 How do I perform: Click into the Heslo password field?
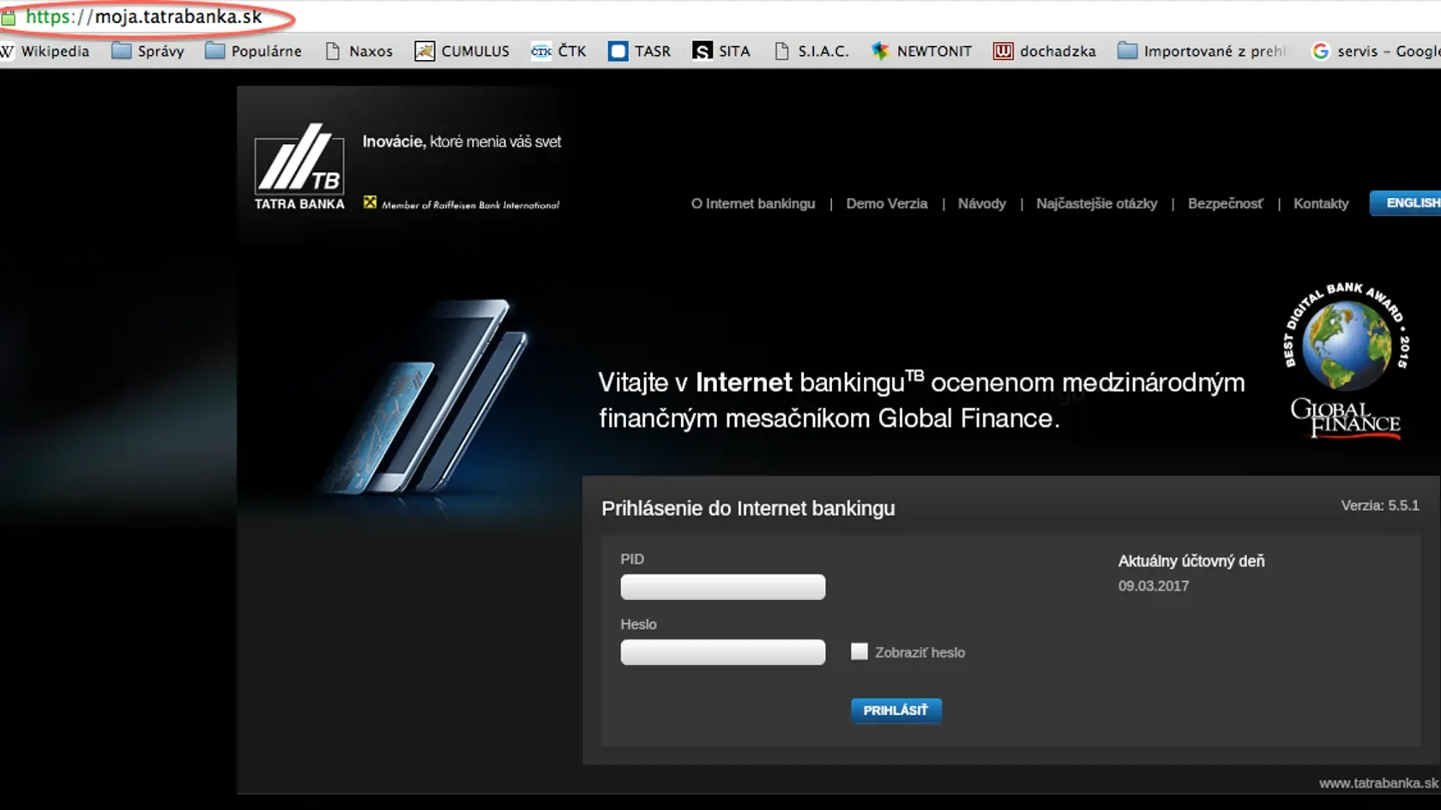pyautogui.click(x=723, y=652)
